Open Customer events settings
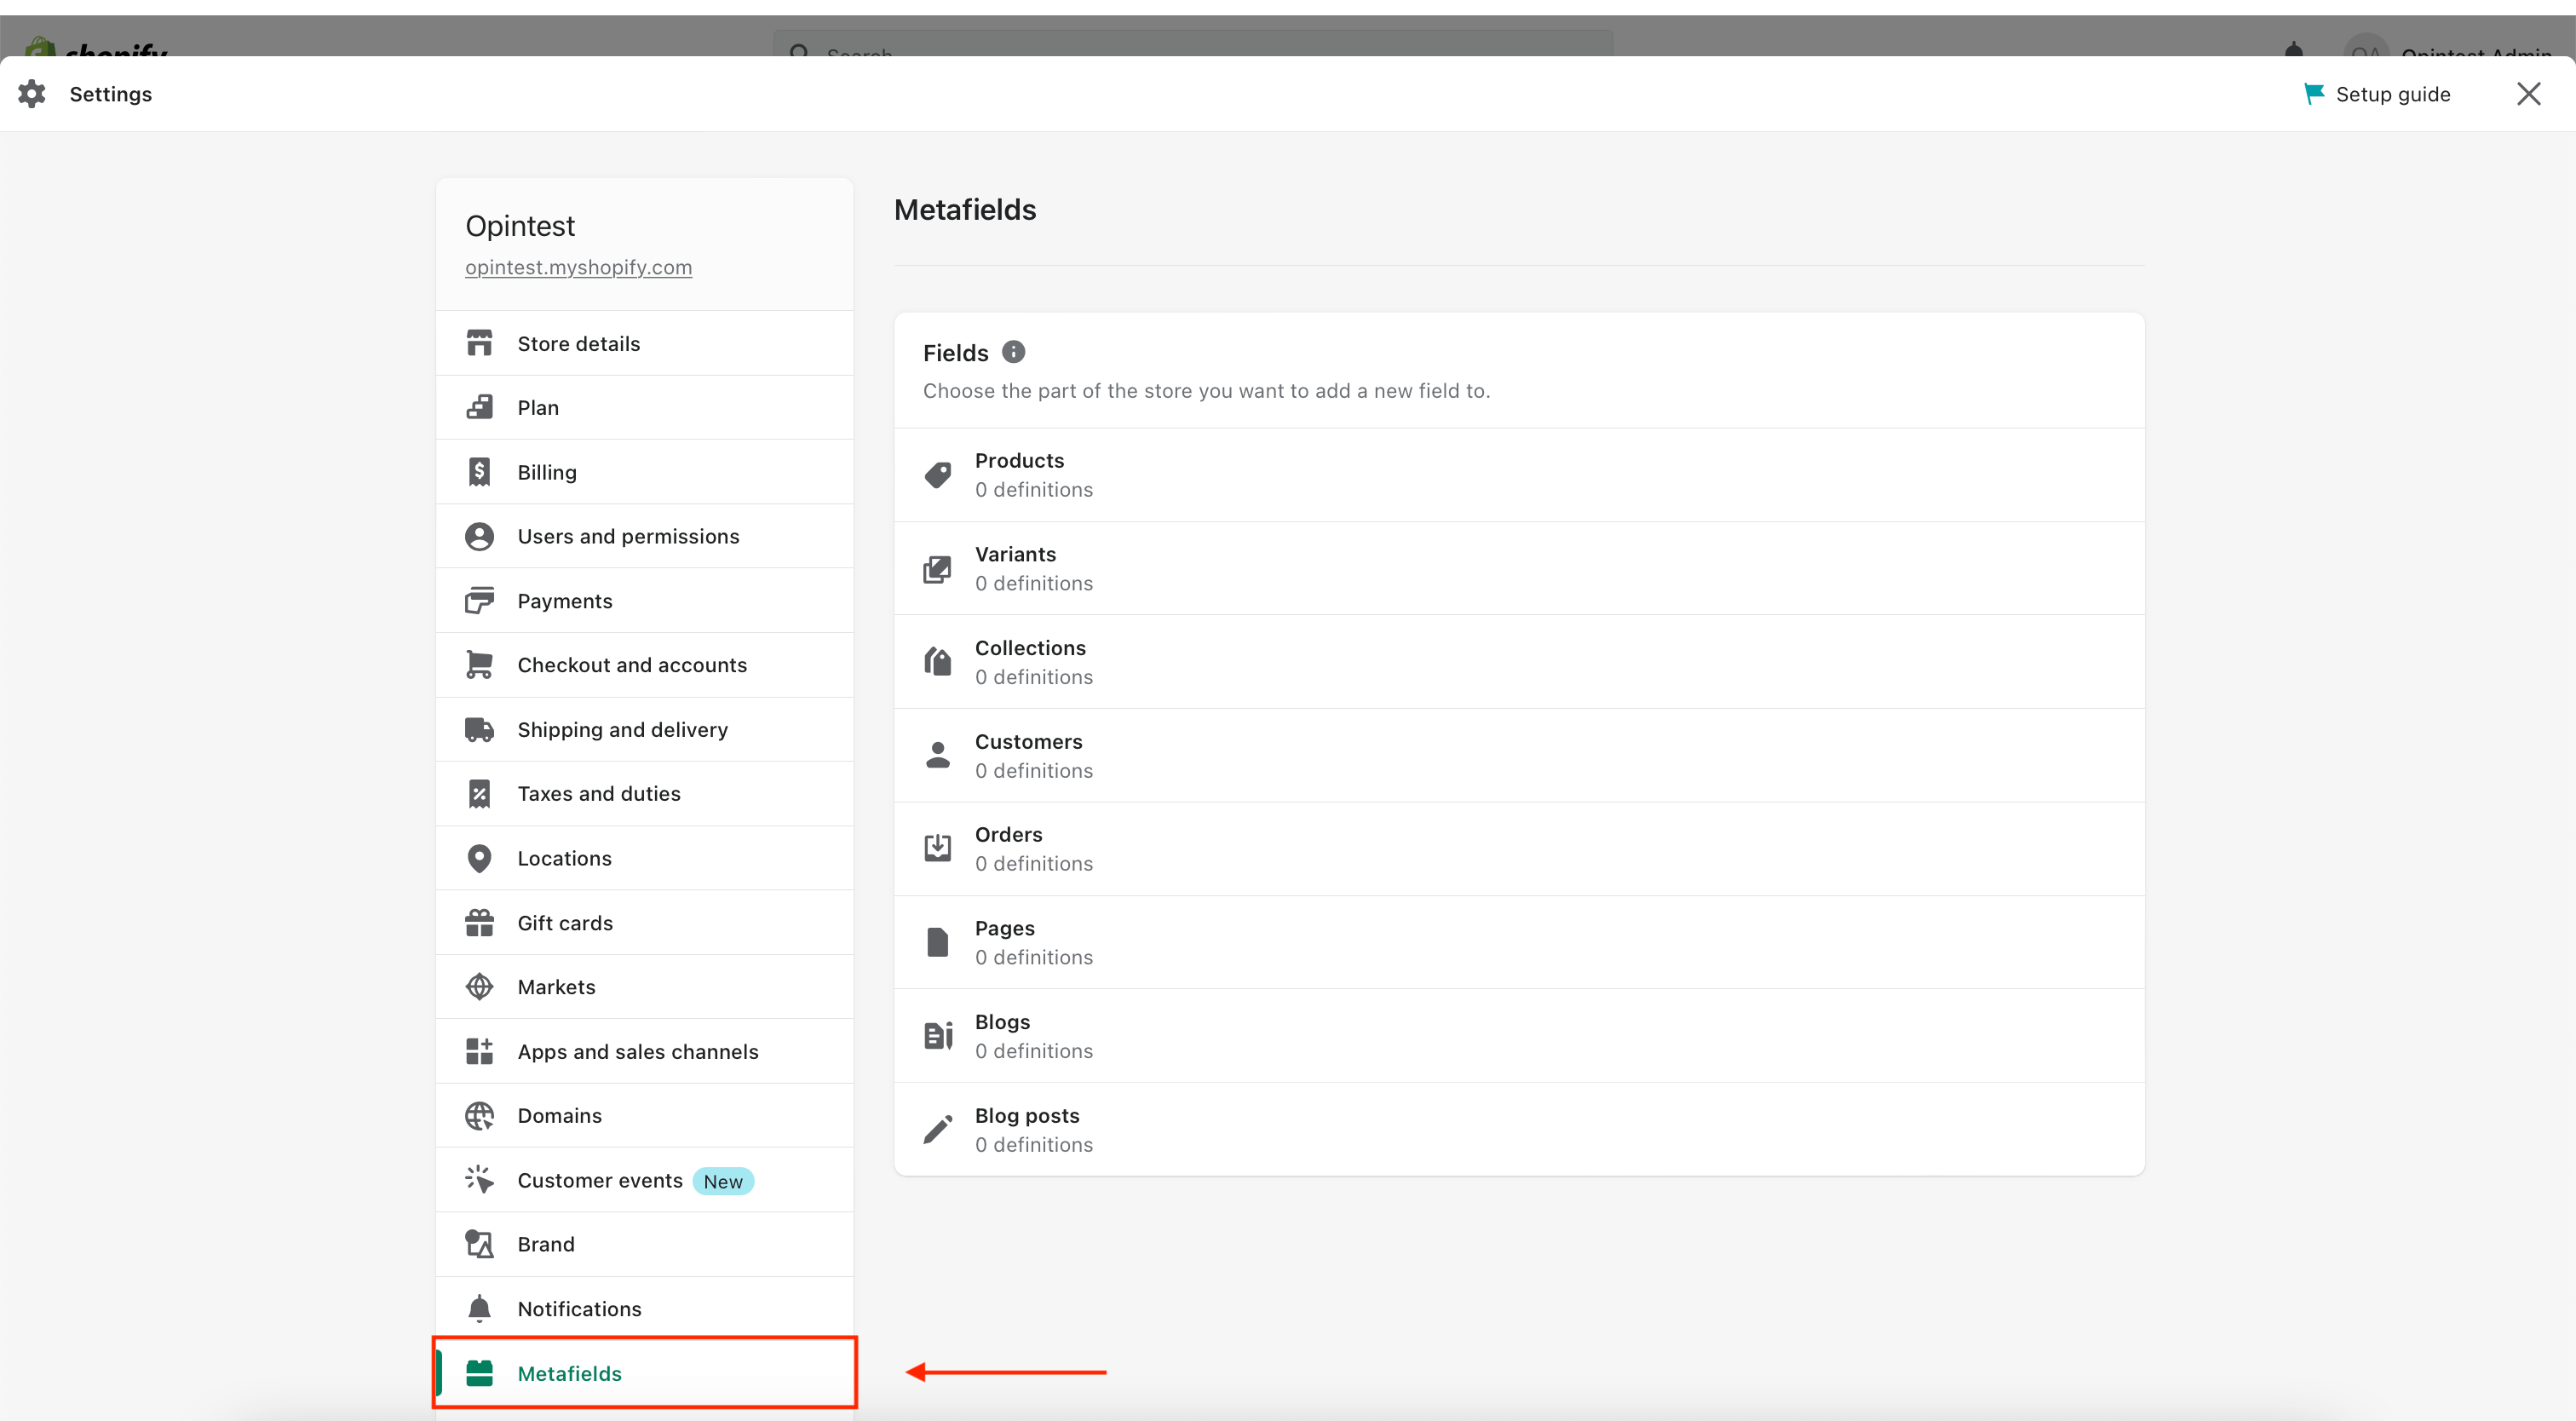 tap(644, 1180)
